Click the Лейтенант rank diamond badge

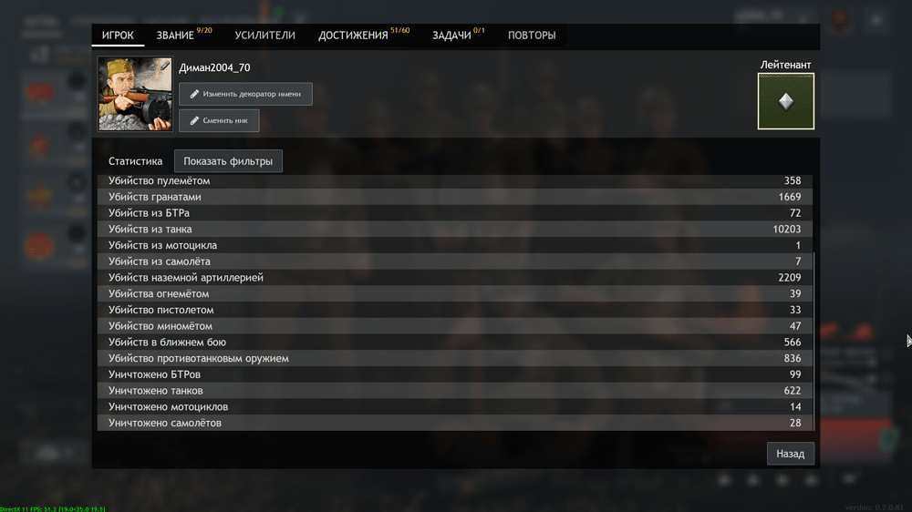coord(786,101)
